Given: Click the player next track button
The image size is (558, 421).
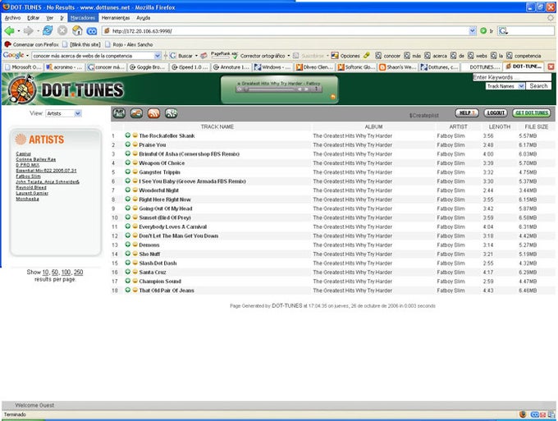Looking at the screenshot, I should click(306, 89).
